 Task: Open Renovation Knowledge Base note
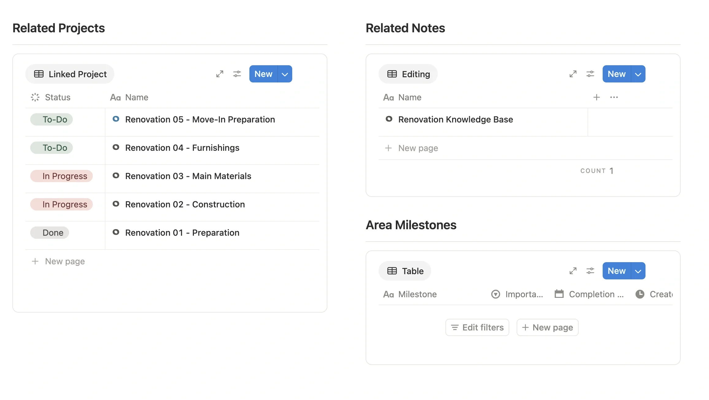coord(456,119)
